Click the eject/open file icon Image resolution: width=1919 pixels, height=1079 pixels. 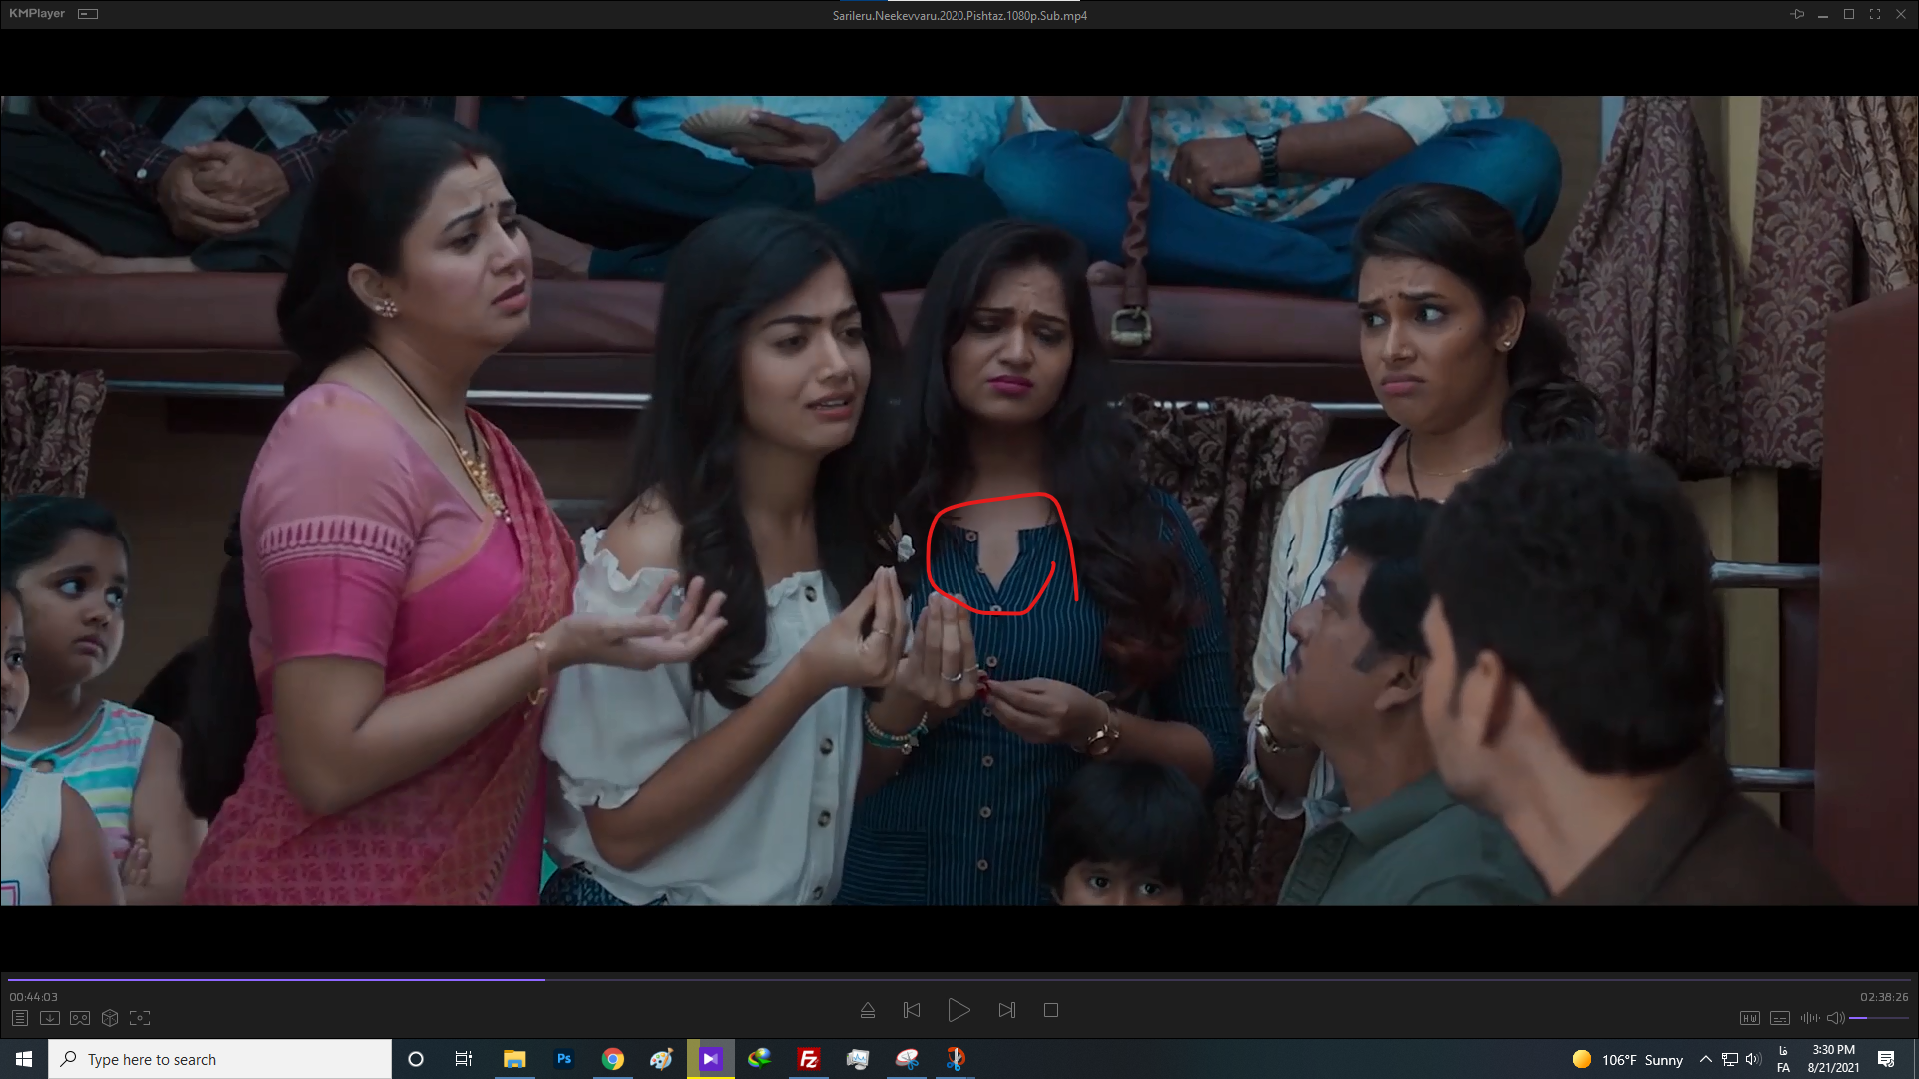pyautogui.click(x=868, y=1010)
